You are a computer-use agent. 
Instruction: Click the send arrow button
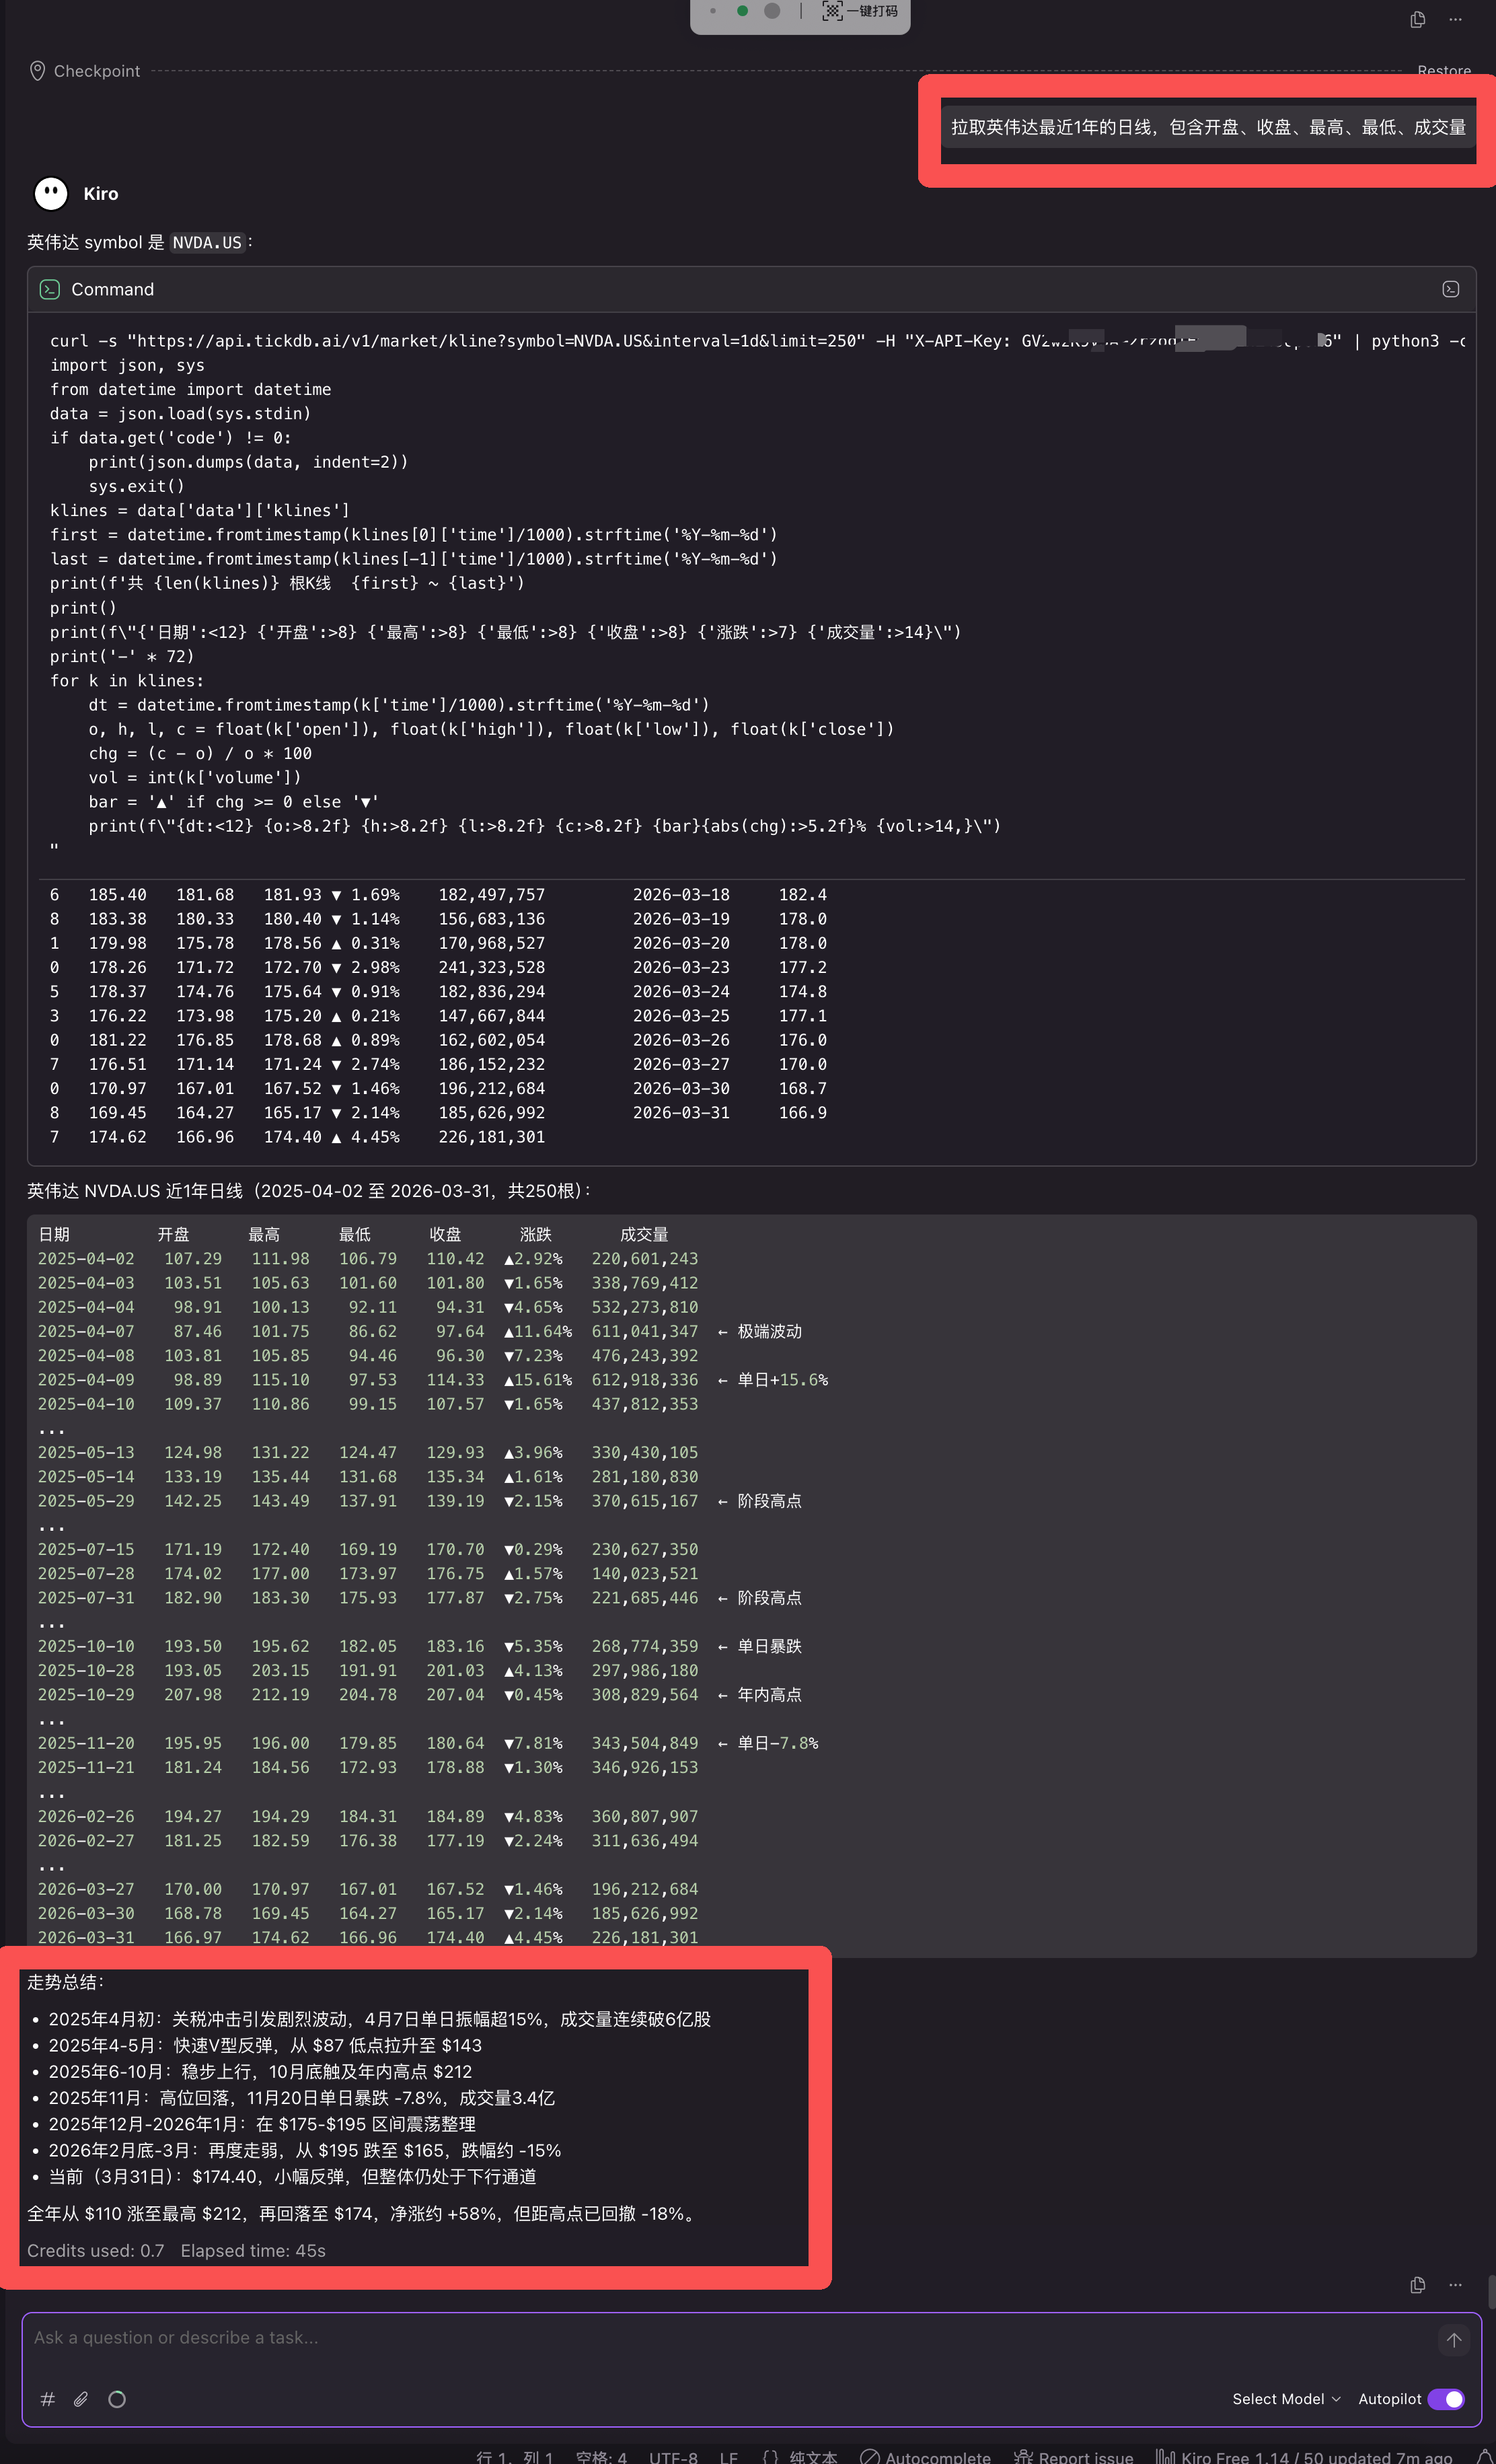[1453, 2340]
